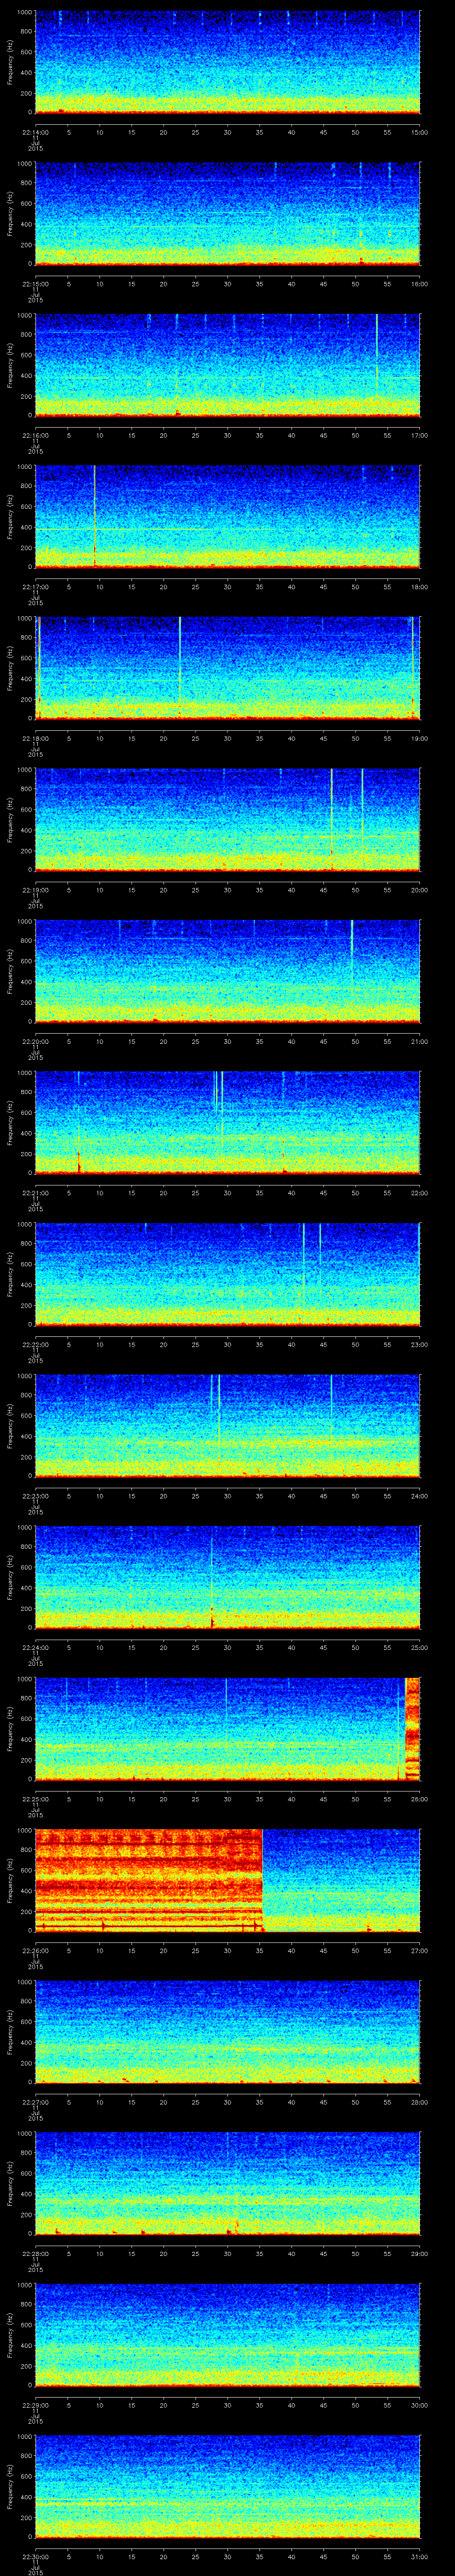
Task: Select the spectrogram panel starting at 22:17:00
Action: pos(227,517)
